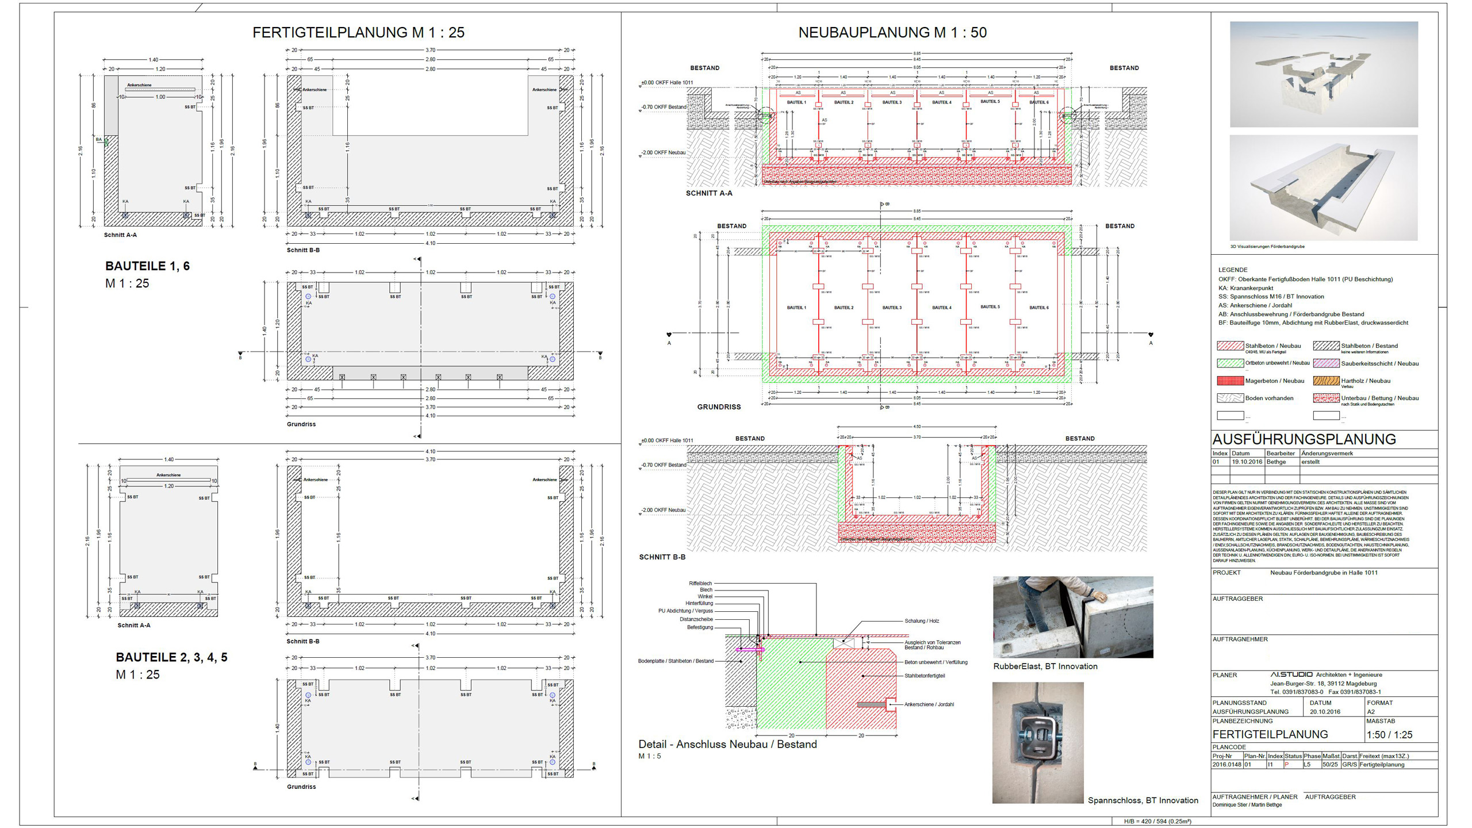Click the Stahlbeton / Neubau legend swatch
The image size is (1472, 828).
click(1230, 346)
